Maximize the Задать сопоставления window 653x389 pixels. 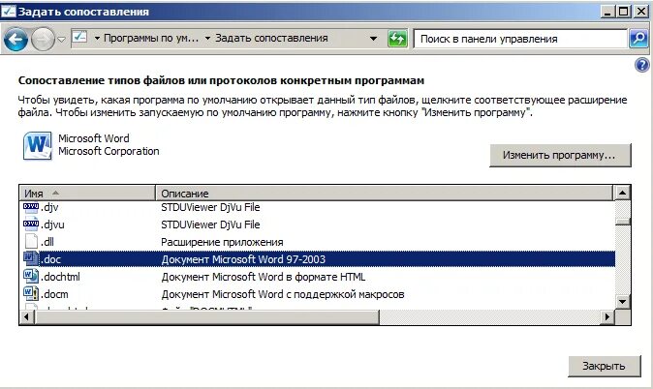coord(623,12)
